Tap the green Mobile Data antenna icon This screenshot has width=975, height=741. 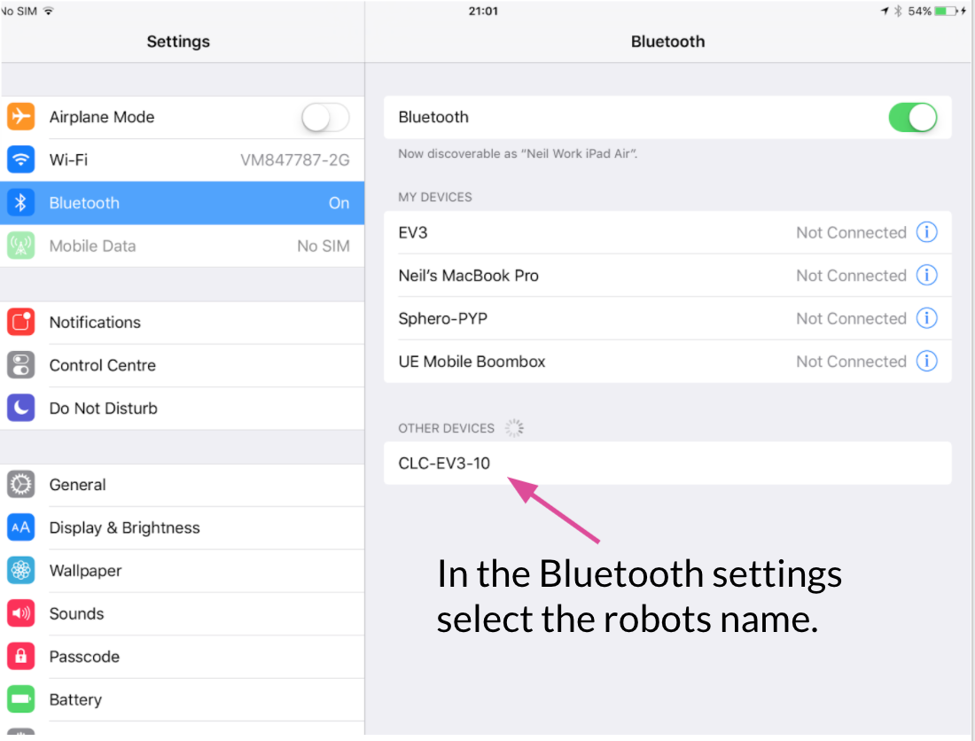pos(20,246)
